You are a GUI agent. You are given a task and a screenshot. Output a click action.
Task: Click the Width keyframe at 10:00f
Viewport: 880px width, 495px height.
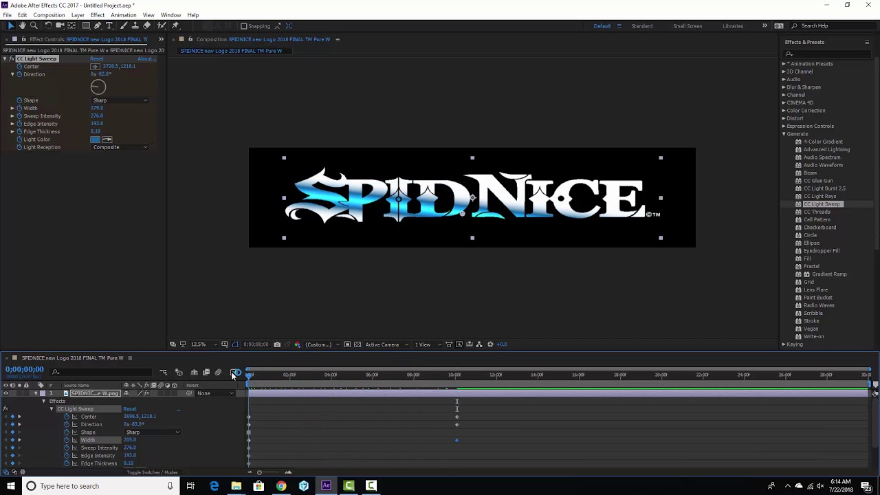[x=456, y=440]
